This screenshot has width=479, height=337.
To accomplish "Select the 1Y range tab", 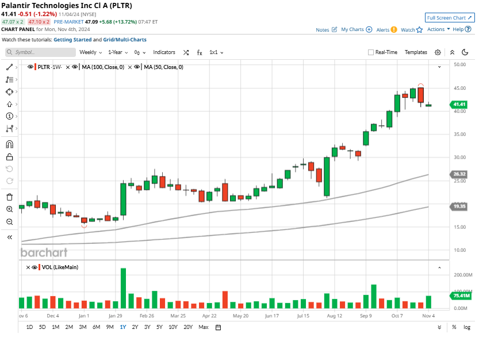I will click(x=123, y=327).
